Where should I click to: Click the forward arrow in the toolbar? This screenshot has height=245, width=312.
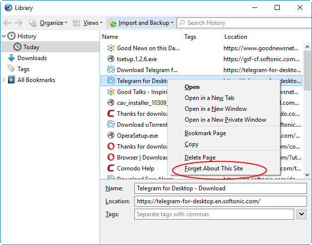[18, 23]
